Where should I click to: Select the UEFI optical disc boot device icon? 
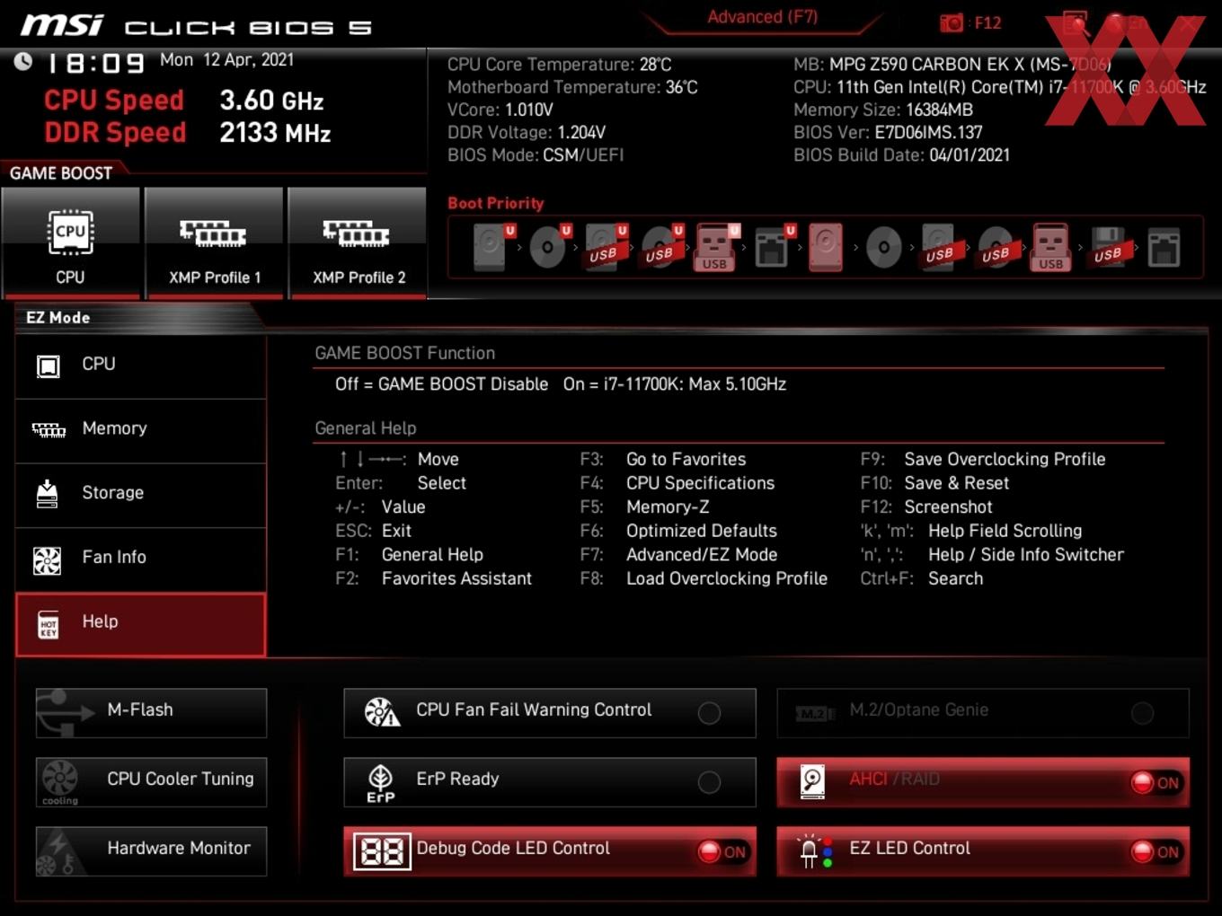click(x=549, y=247)
